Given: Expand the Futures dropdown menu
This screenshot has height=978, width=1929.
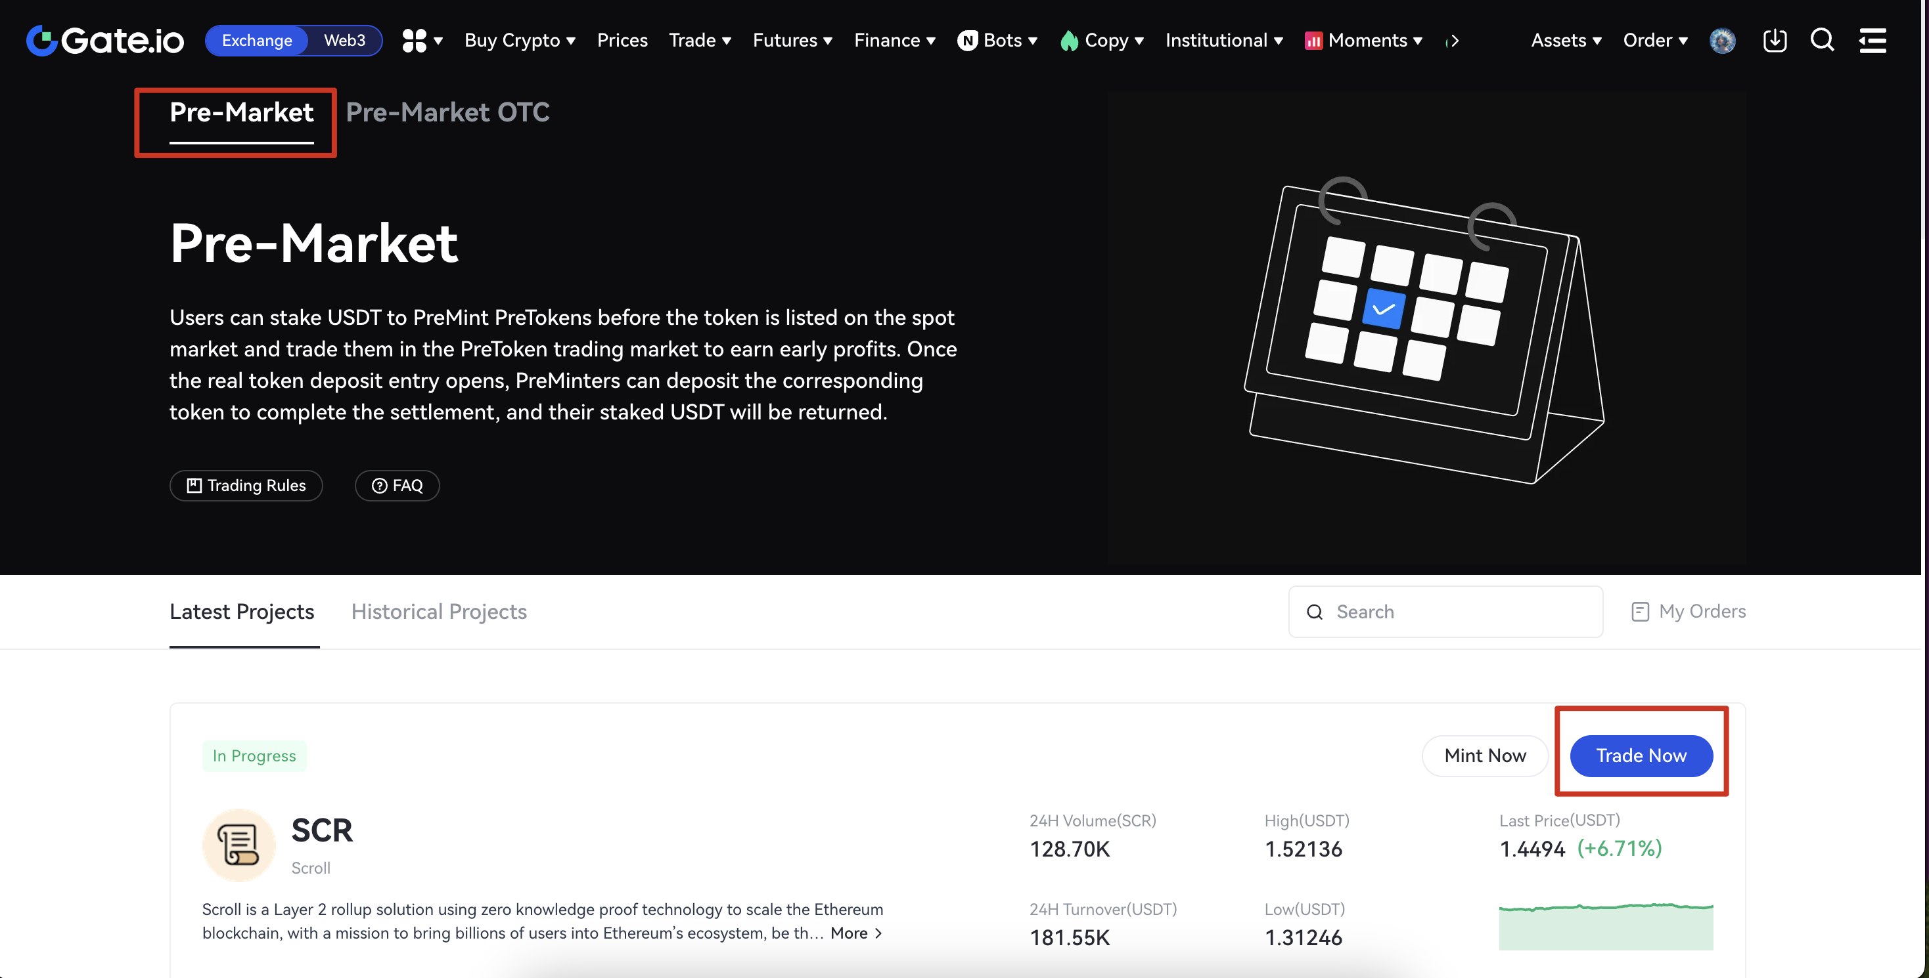Looking at the screenshot, I should coord(792,41).
